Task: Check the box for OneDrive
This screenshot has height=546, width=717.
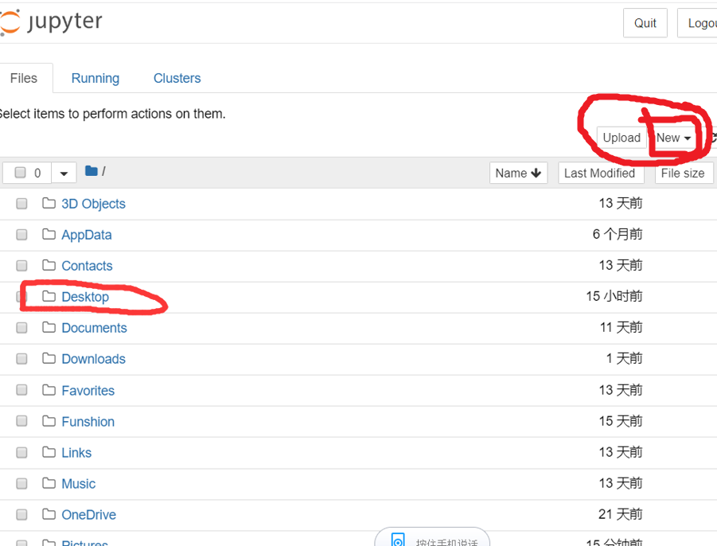Action: tap(21, 515)
